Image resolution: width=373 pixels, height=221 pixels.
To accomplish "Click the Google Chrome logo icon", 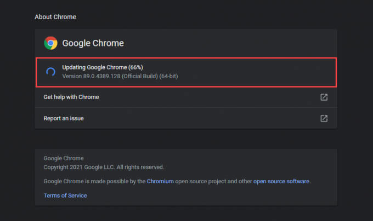I will (51, 43).
